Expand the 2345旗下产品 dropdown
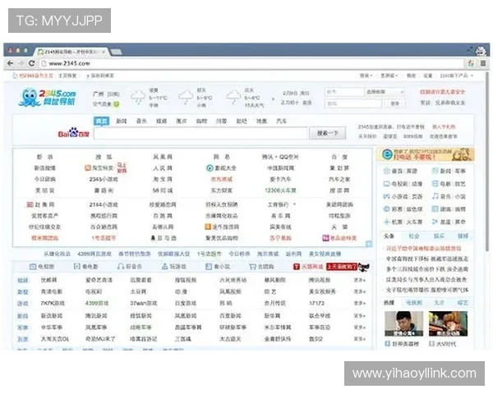The height and width of the screenshot is (394, 493). tap(457, 76)
